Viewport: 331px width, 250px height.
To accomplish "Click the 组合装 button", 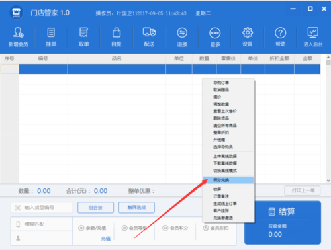I will click(95, 208).
